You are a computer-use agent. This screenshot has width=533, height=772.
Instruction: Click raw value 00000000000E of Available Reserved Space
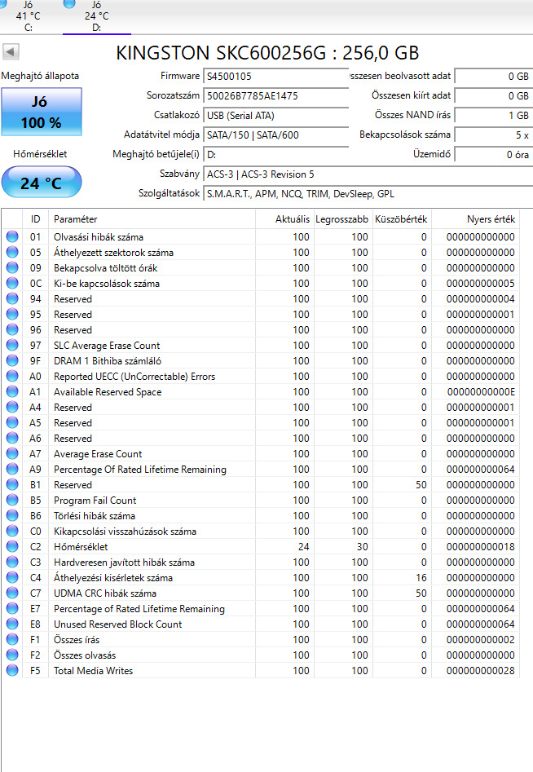click(x=481, y=392)
